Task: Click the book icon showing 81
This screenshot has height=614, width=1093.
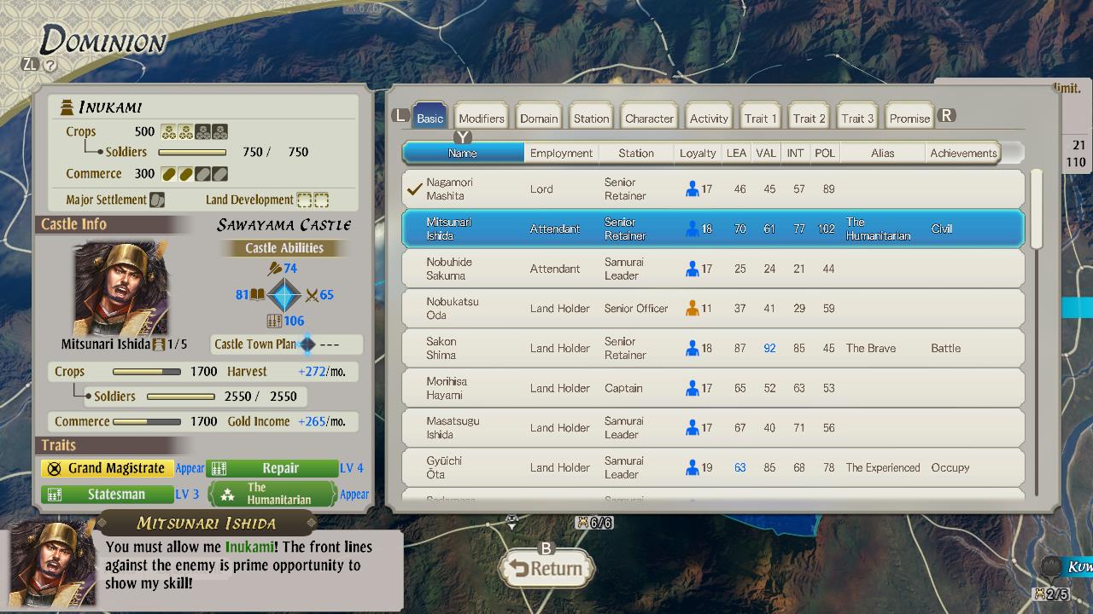Action: [x=258, y=294]
